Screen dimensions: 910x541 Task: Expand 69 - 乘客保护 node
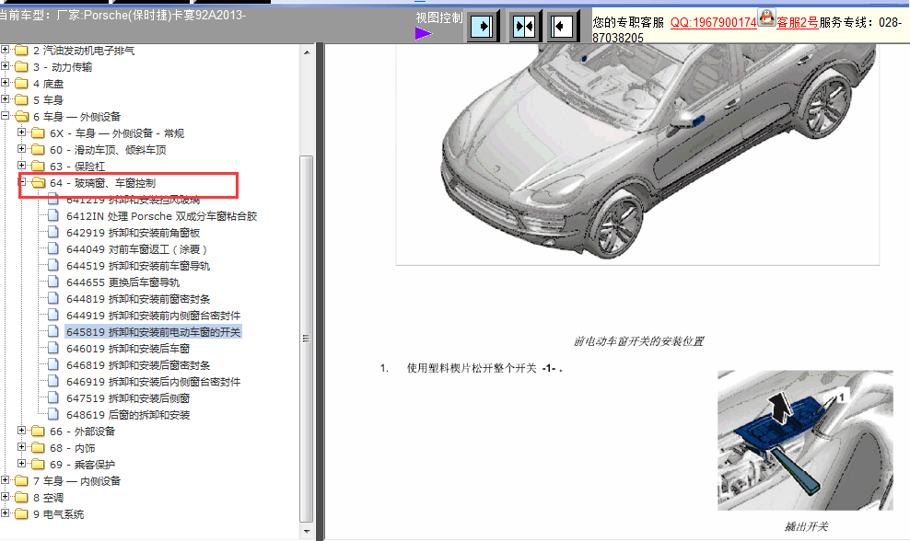click(x=21, y=464)
